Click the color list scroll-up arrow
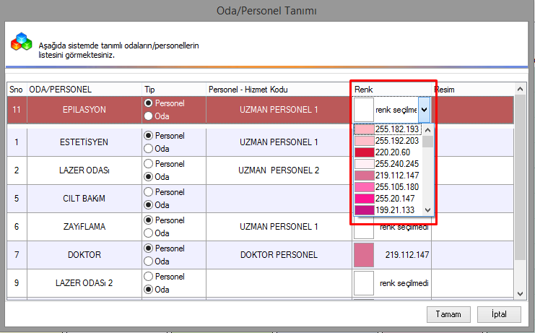Image resolution: width=535 pixels, height=333 pixels. [428, 131]
